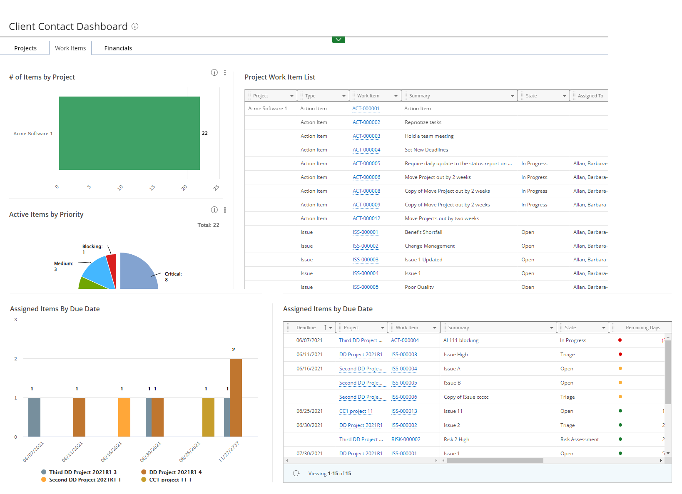Click the blue Critical pie chart slice
The image size is (682, 494).
(137, 273)
